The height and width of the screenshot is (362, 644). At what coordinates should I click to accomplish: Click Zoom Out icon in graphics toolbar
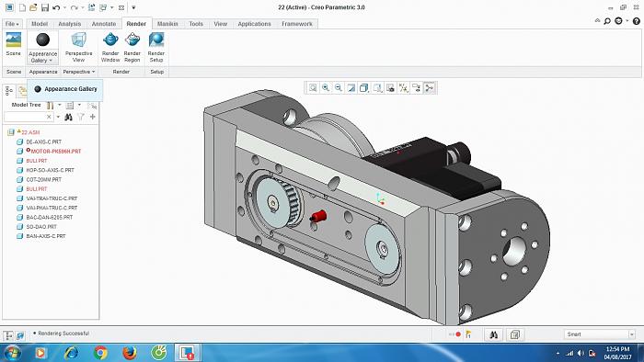[x=339, y=87]
